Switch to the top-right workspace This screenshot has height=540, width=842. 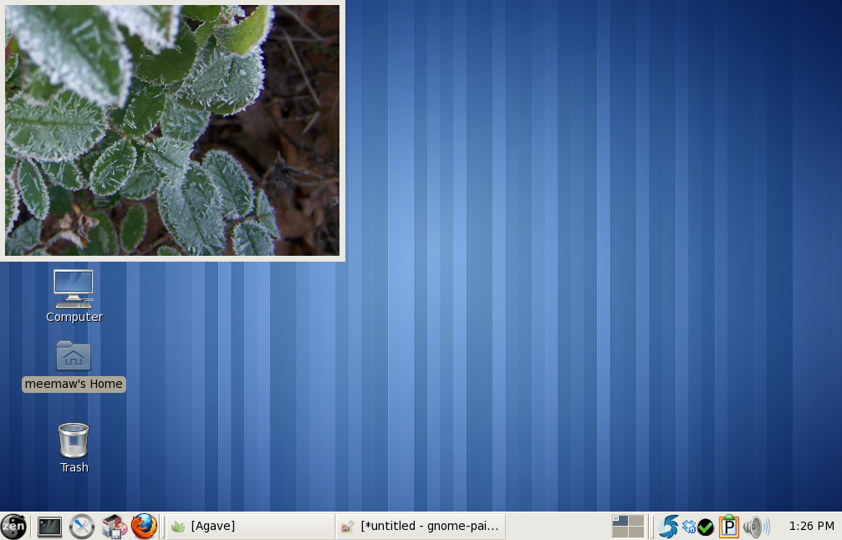[636, 520]
